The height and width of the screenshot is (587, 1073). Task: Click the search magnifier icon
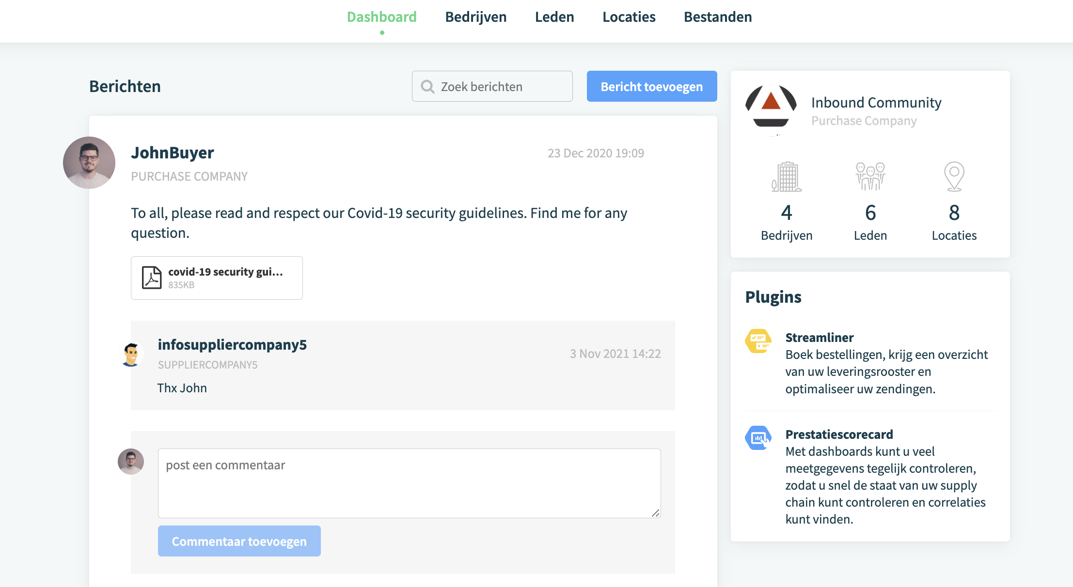point(427,87)
